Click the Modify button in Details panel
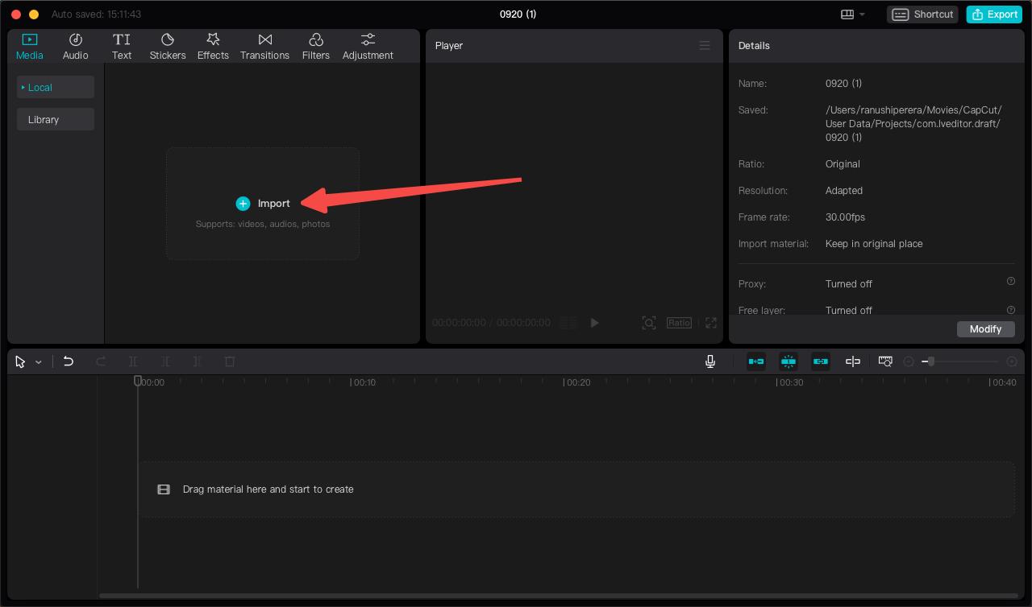 coord(985,328)
